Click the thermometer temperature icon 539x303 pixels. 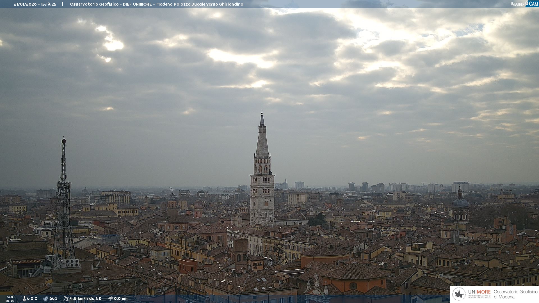tap(24, 299)
